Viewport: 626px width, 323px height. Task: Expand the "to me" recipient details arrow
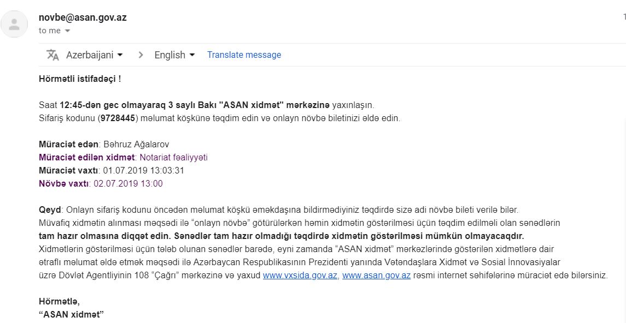(67, 31)
